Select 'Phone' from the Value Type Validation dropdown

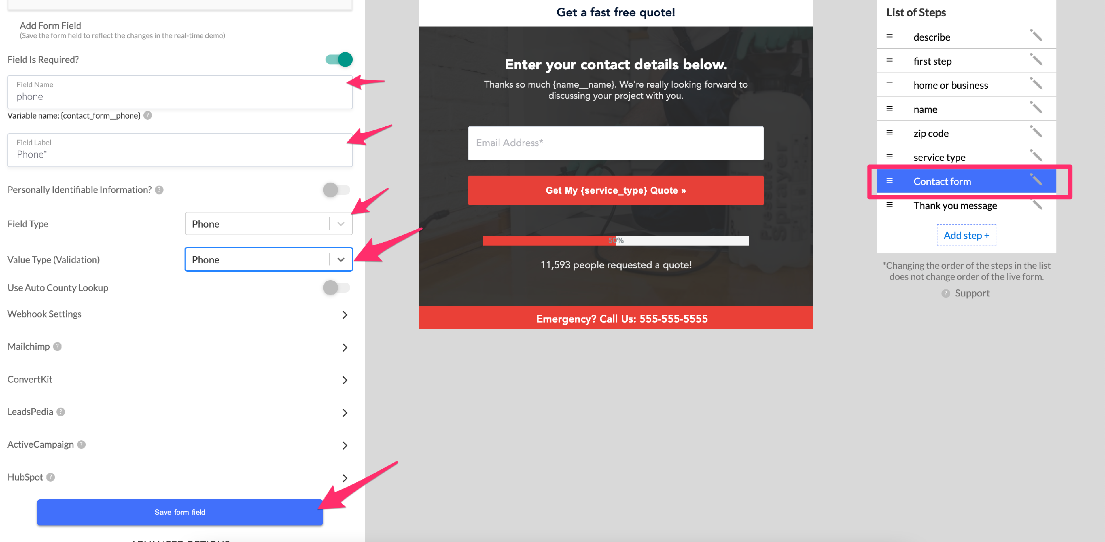tap(268, 259)
